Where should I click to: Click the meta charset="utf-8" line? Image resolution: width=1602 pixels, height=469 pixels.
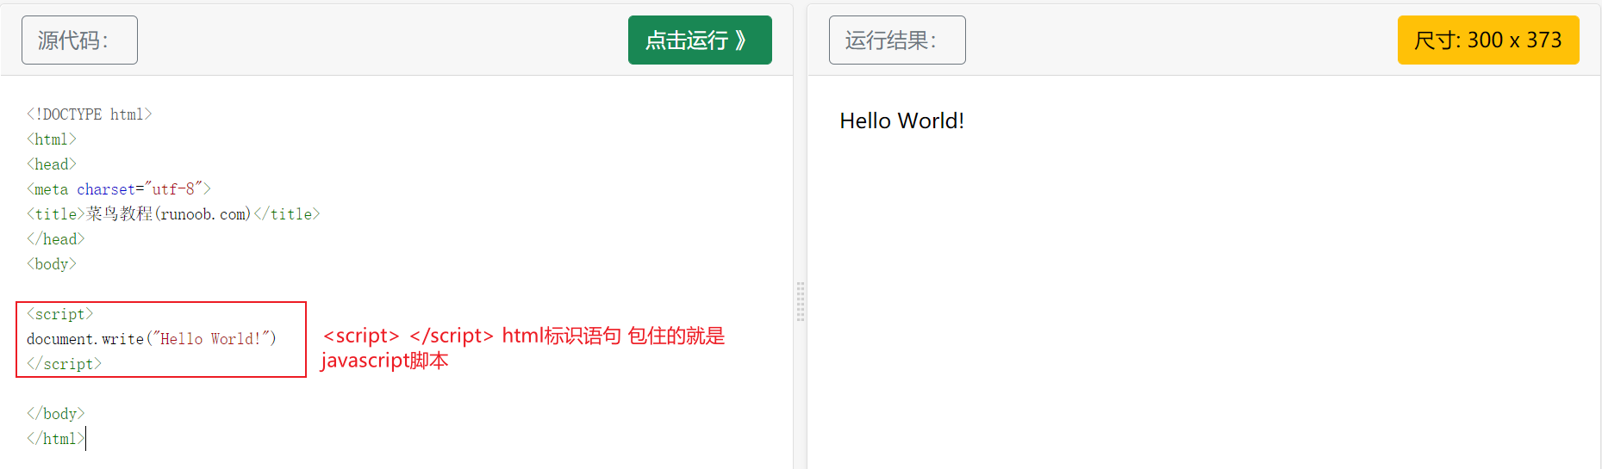click(x=119, y=189)
